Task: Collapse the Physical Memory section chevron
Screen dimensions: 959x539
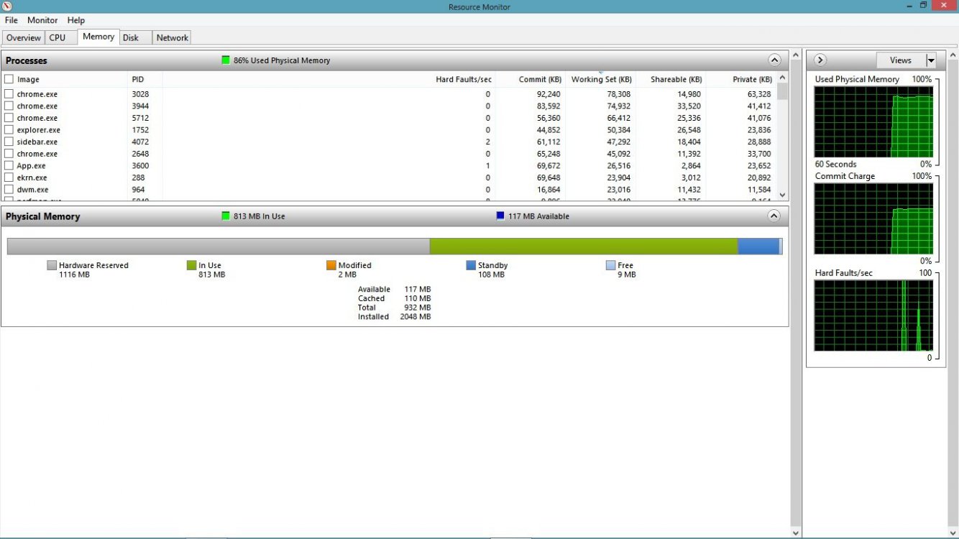Action: [x=775, y=216]
